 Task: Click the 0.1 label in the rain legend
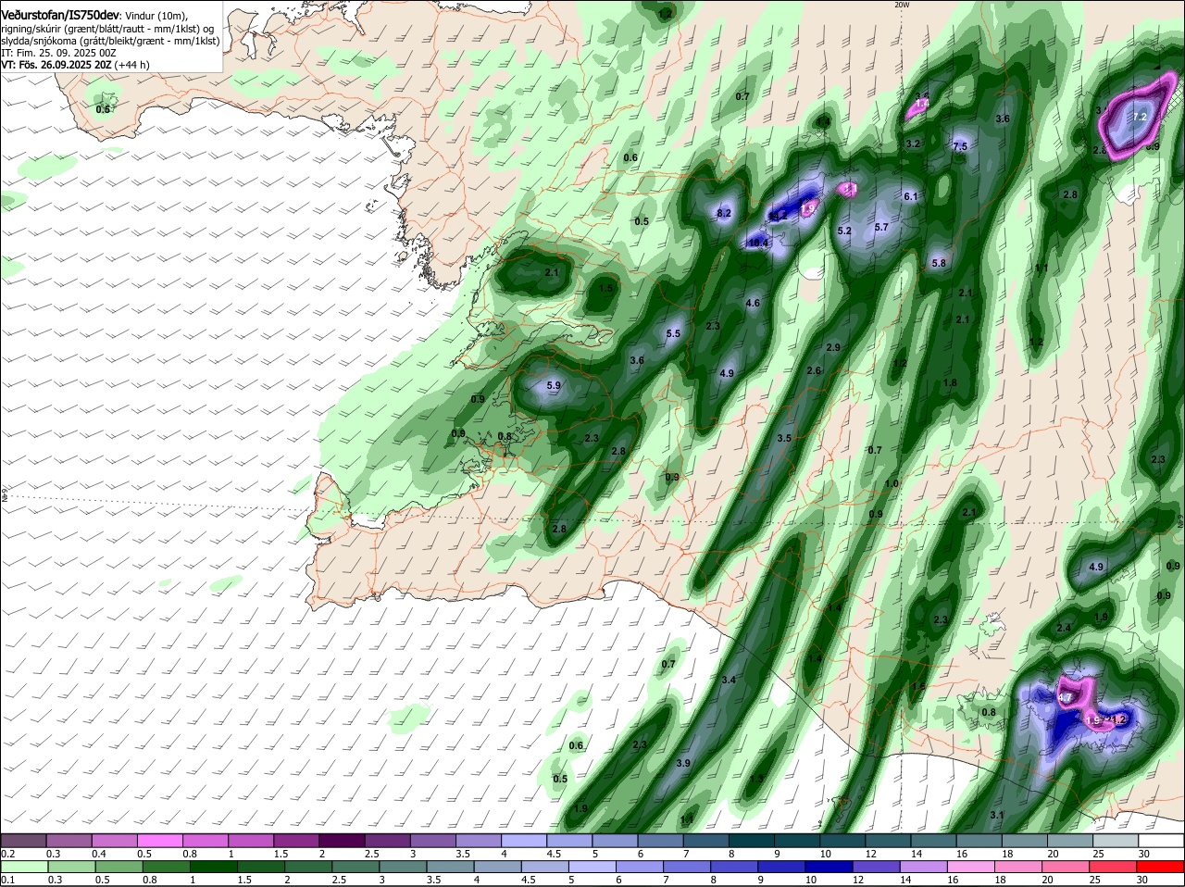[x=7, y=880]
